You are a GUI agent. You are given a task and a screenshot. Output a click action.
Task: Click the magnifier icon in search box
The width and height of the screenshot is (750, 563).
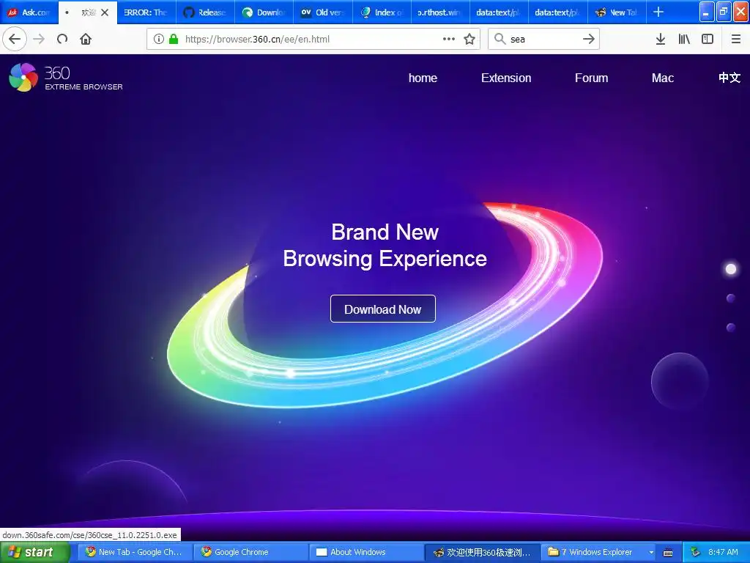pyautogui.click(x=500, y=39)
